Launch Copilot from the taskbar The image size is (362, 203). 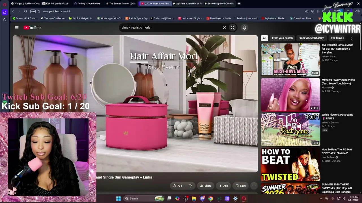pyautogui.click(x=177, y=198)
